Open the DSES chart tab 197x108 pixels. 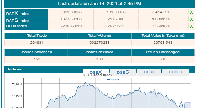[x=123, y=72]
